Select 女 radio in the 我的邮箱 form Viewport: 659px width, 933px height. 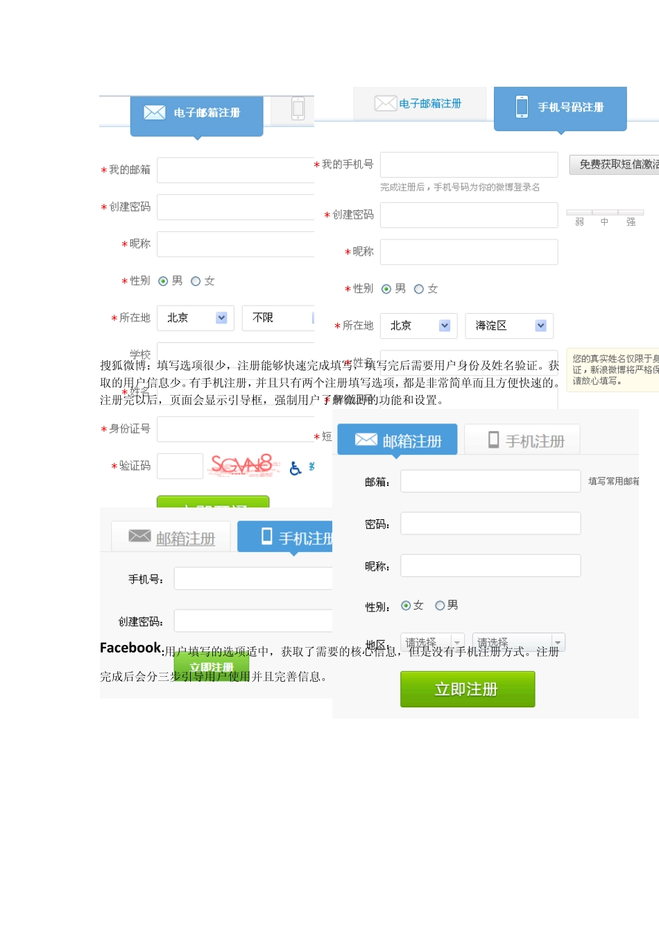(196, 281)
